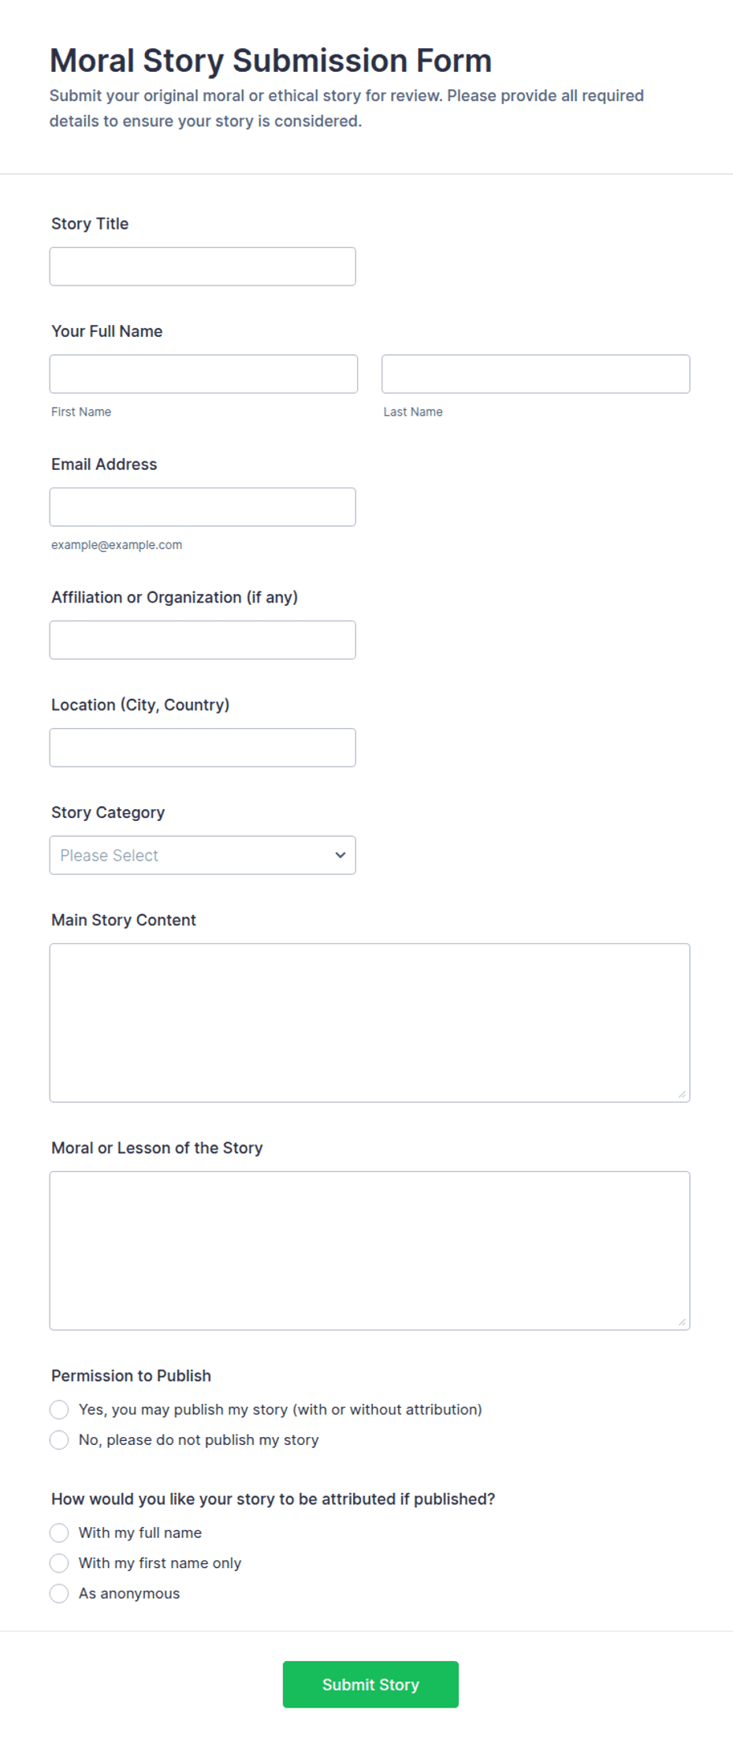733x1747 pixels.
Task: Click the Moral or Lesson textarea
Action: tap(370, 1251)
